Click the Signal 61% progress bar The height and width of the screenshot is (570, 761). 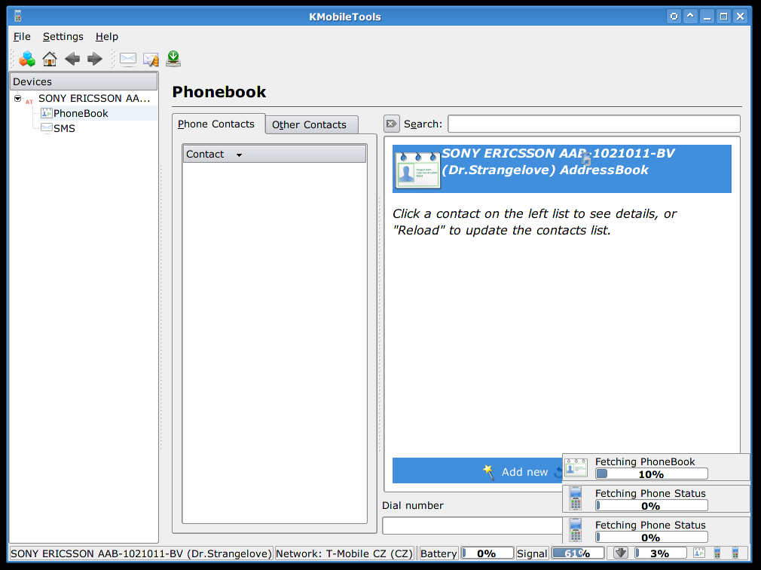coord(578,553)
